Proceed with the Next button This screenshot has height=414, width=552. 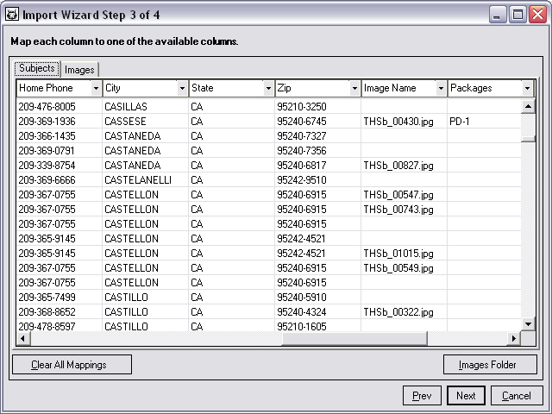click(x=466, y=396)
